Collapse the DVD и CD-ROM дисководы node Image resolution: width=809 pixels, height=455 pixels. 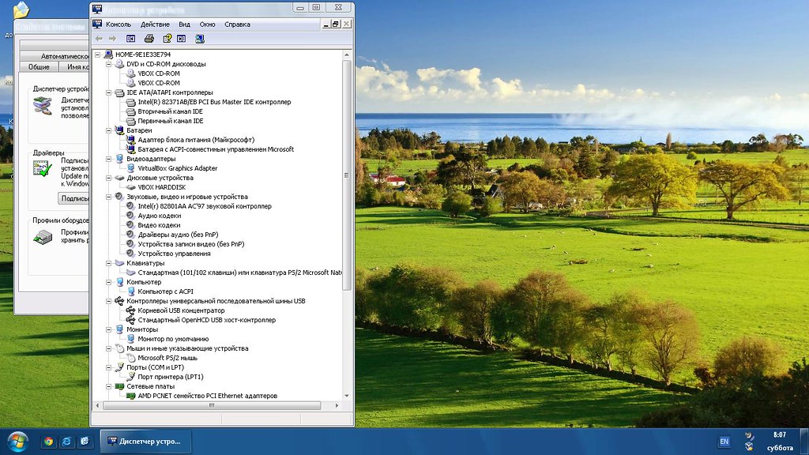pos(109,64)
